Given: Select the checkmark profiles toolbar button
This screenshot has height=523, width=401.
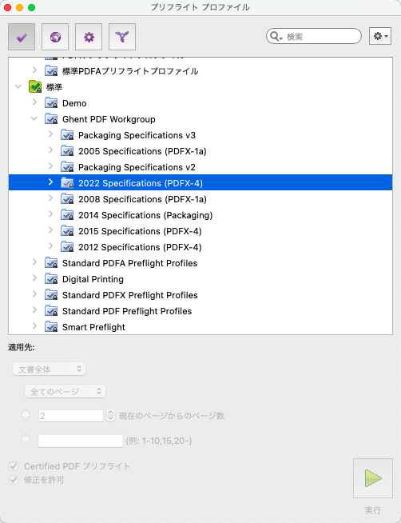Looking at the screenshot, I should pos(22,37).
